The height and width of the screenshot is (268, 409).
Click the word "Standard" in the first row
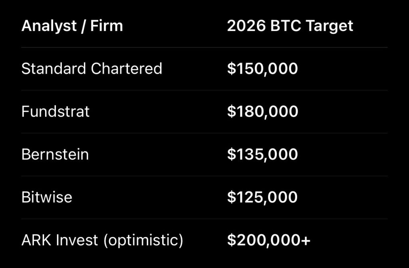54,69
